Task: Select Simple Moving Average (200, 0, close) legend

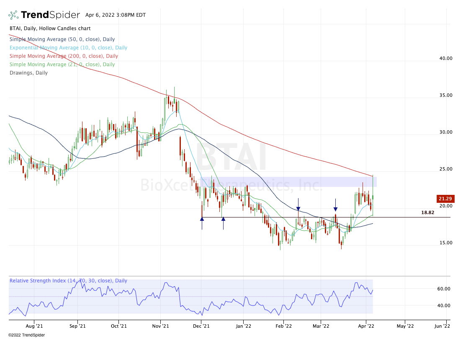Action: click(64, 56)
